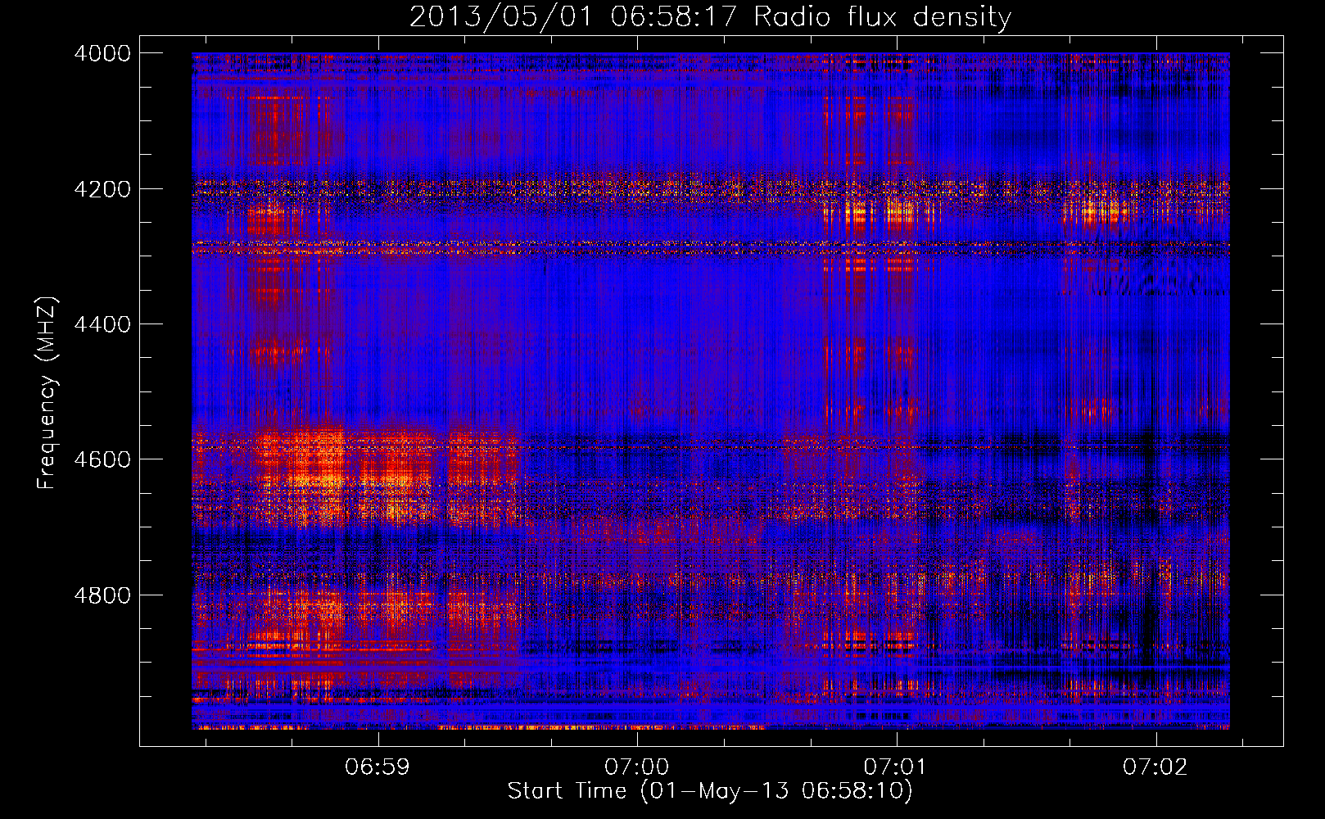
Task: Click the 4600 frequency axis label
Action: [x=102, y=459]
